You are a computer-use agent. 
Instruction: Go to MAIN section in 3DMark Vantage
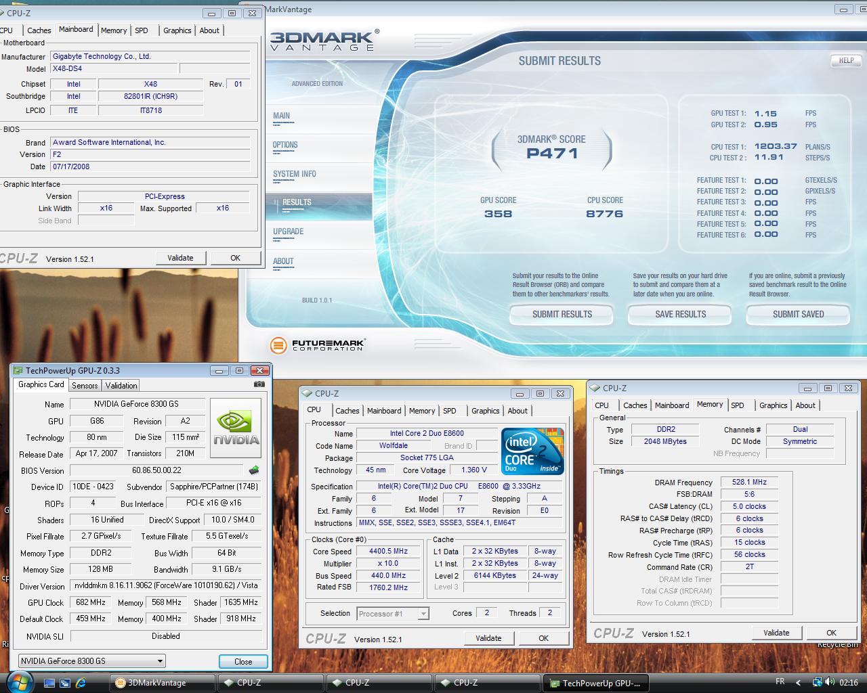point(281,116)
